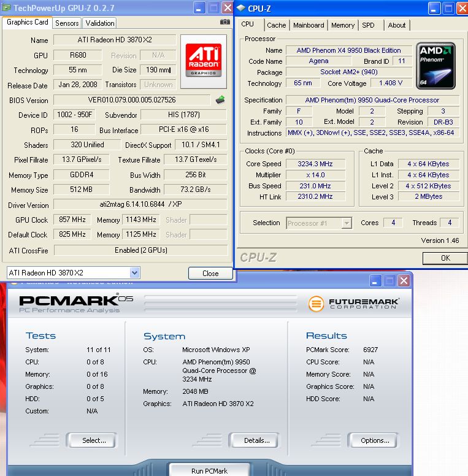The width and height of the screenshot is (468, 476).
Task: Switch to the Sensors tab in GPU-Z
Action: [67, 23]
